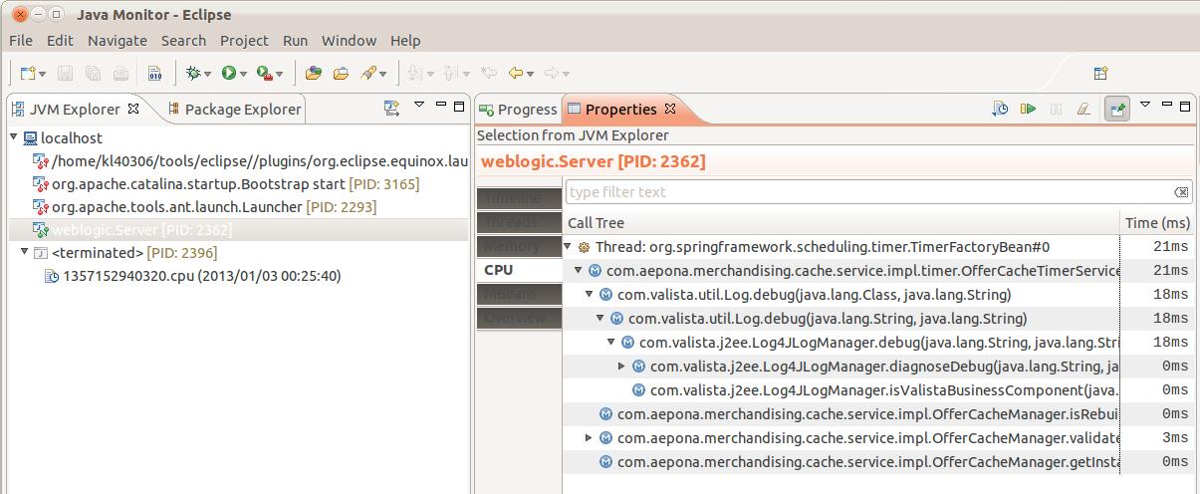Click the Last Edit Location icon
1200x494 pixels.
(x=488, y=73)
